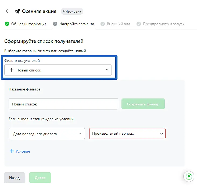Open the Фильтр получателей dropdown
This screenshot has width=197, height=186.
[x=58, y=70]
